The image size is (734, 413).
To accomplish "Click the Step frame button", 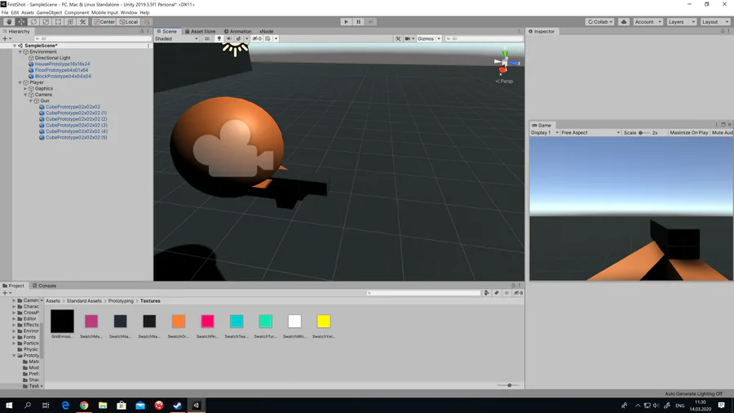I will coord(370,21).
